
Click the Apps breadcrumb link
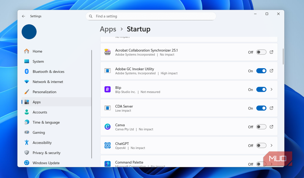108,29
